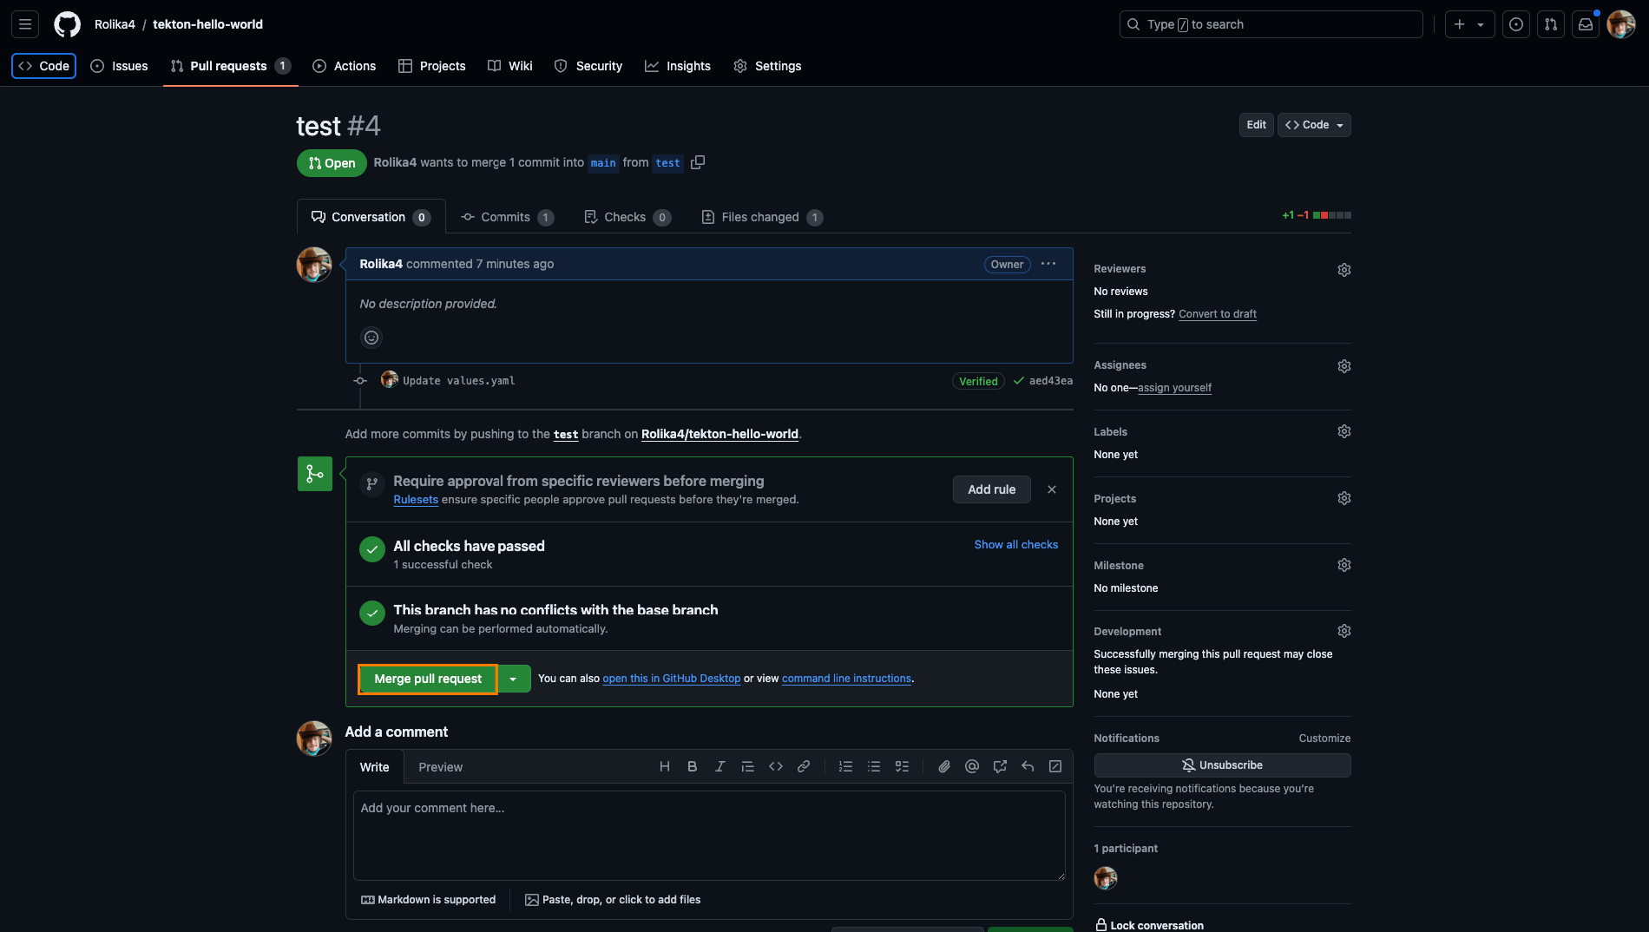Open merge options dropdown arrow
The image size is (1649, 932).
pyautogui.click(x=514, y=678)
